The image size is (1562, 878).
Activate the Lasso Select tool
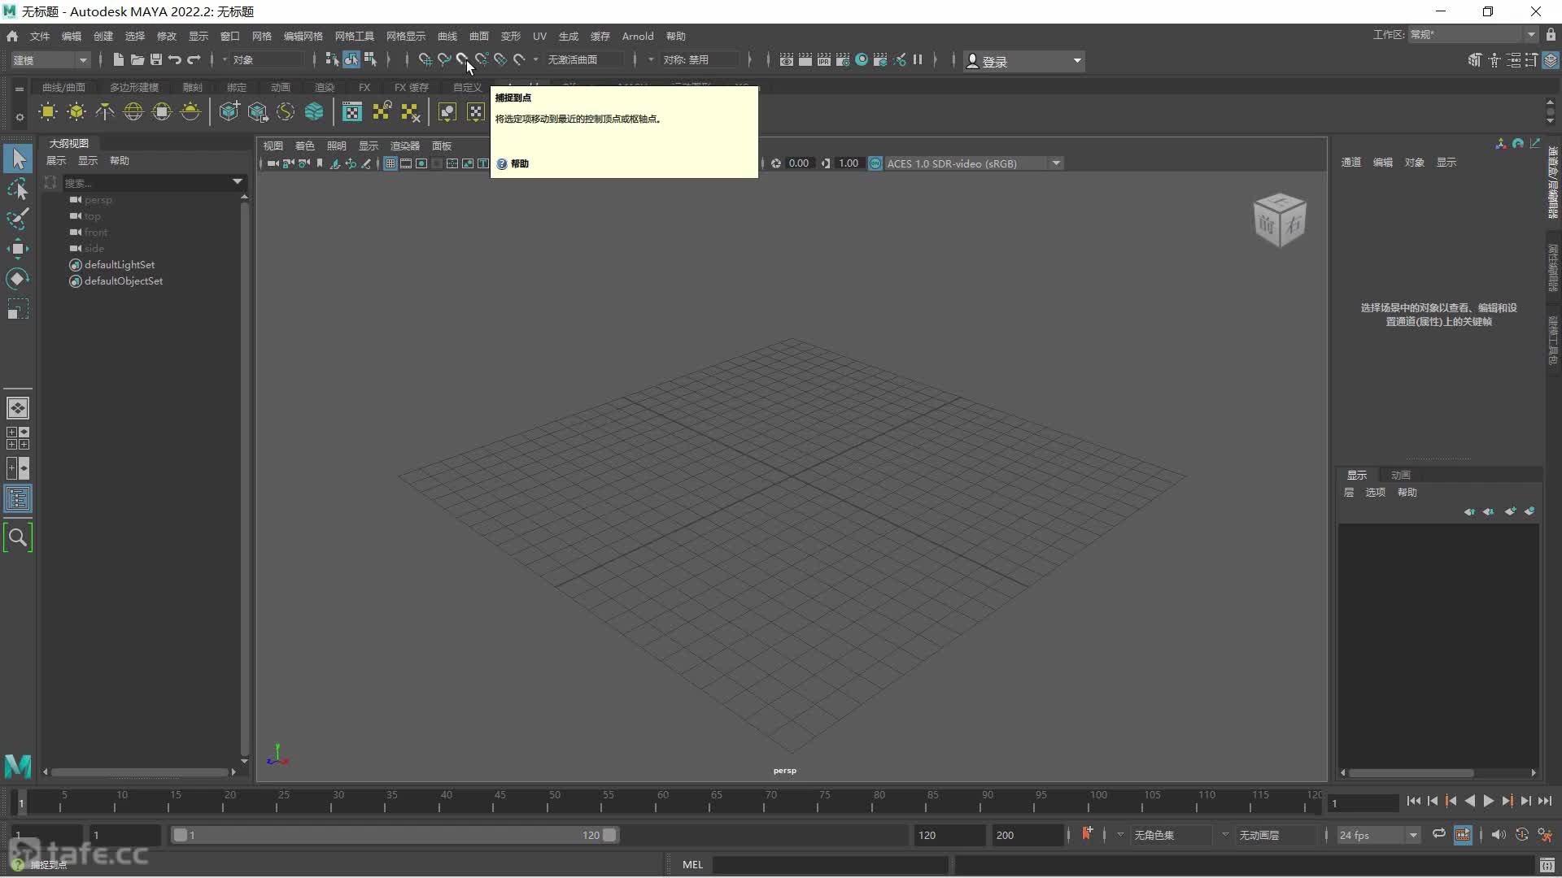[18, 189]
